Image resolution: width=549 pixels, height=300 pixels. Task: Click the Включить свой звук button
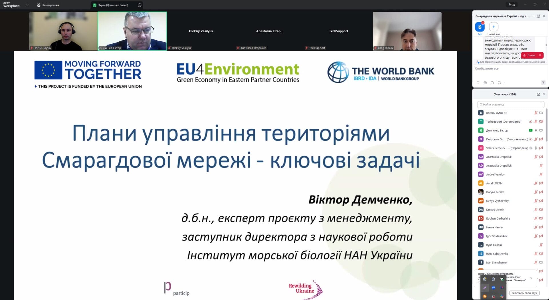point(524,293)
